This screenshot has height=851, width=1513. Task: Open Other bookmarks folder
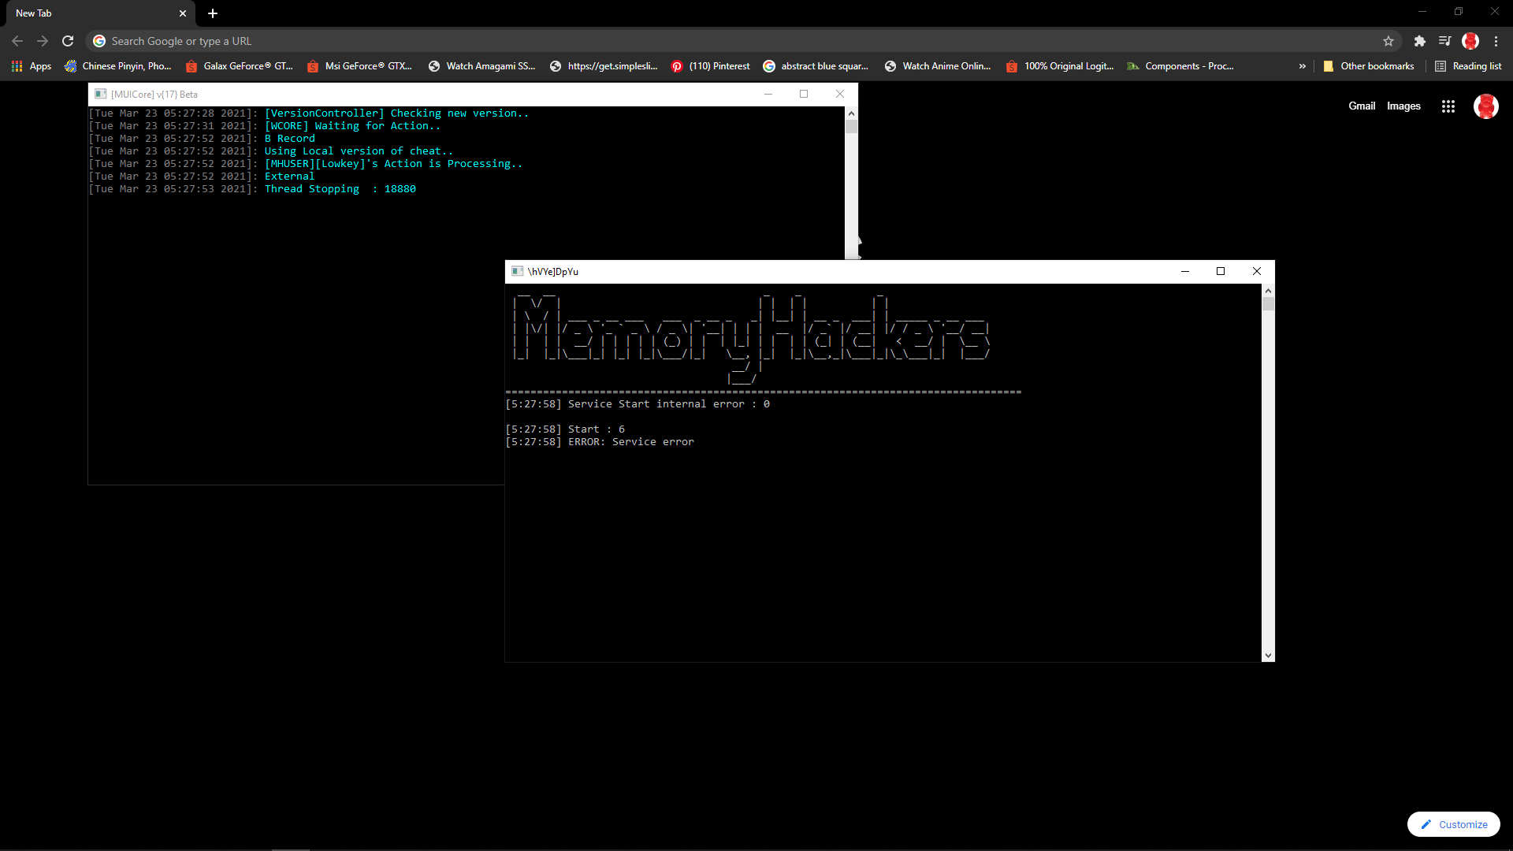coord(1369,66)
